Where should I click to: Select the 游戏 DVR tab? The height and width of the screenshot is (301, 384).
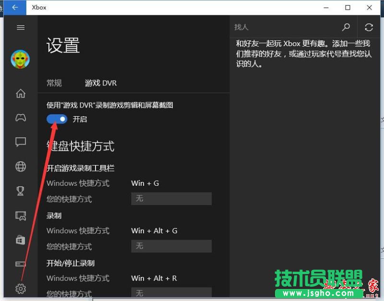pyautogui.click(x=100, y=83)
